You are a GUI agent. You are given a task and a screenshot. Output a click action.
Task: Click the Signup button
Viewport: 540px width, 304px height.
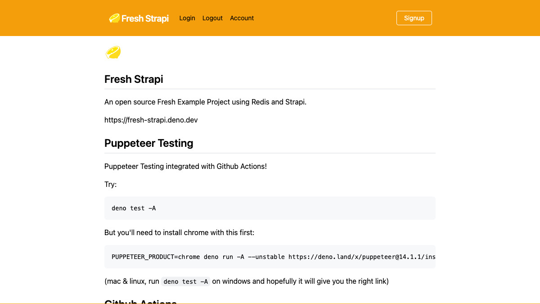pyautogui.click(x=414, y=18)
